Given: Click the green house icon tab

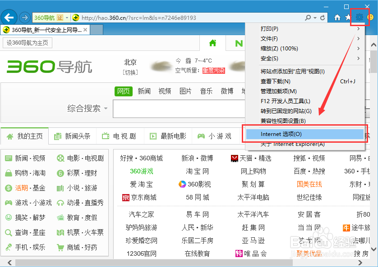Looking at the screenshot, I should (x=212, y=43).
